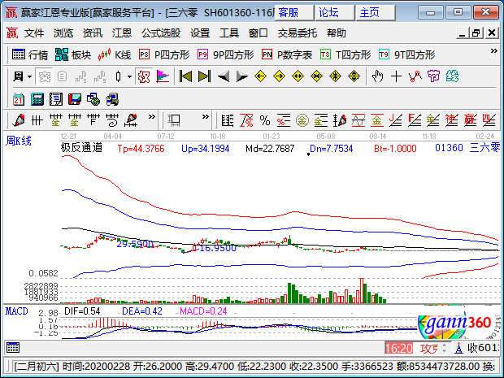Image resolution: width=504 pixels, height=378 pixels.
Task: Click the 论坛 title bar button
Action: (335, 12)
